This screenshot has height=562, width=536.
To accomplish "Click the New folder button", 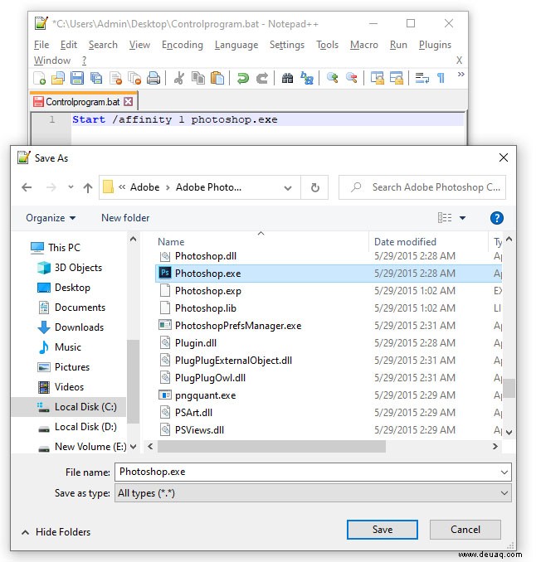I will tap(125, 218).
